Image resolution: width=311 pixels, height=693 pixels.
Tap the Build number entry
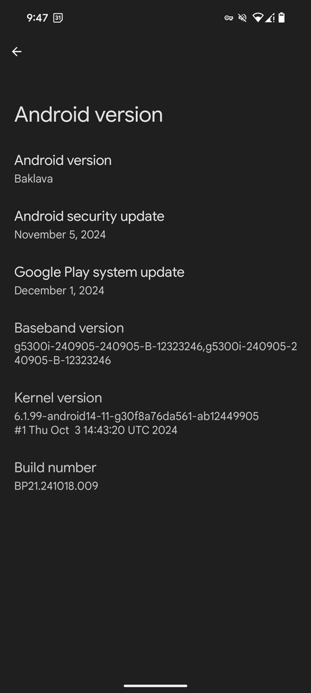(155, 476)
